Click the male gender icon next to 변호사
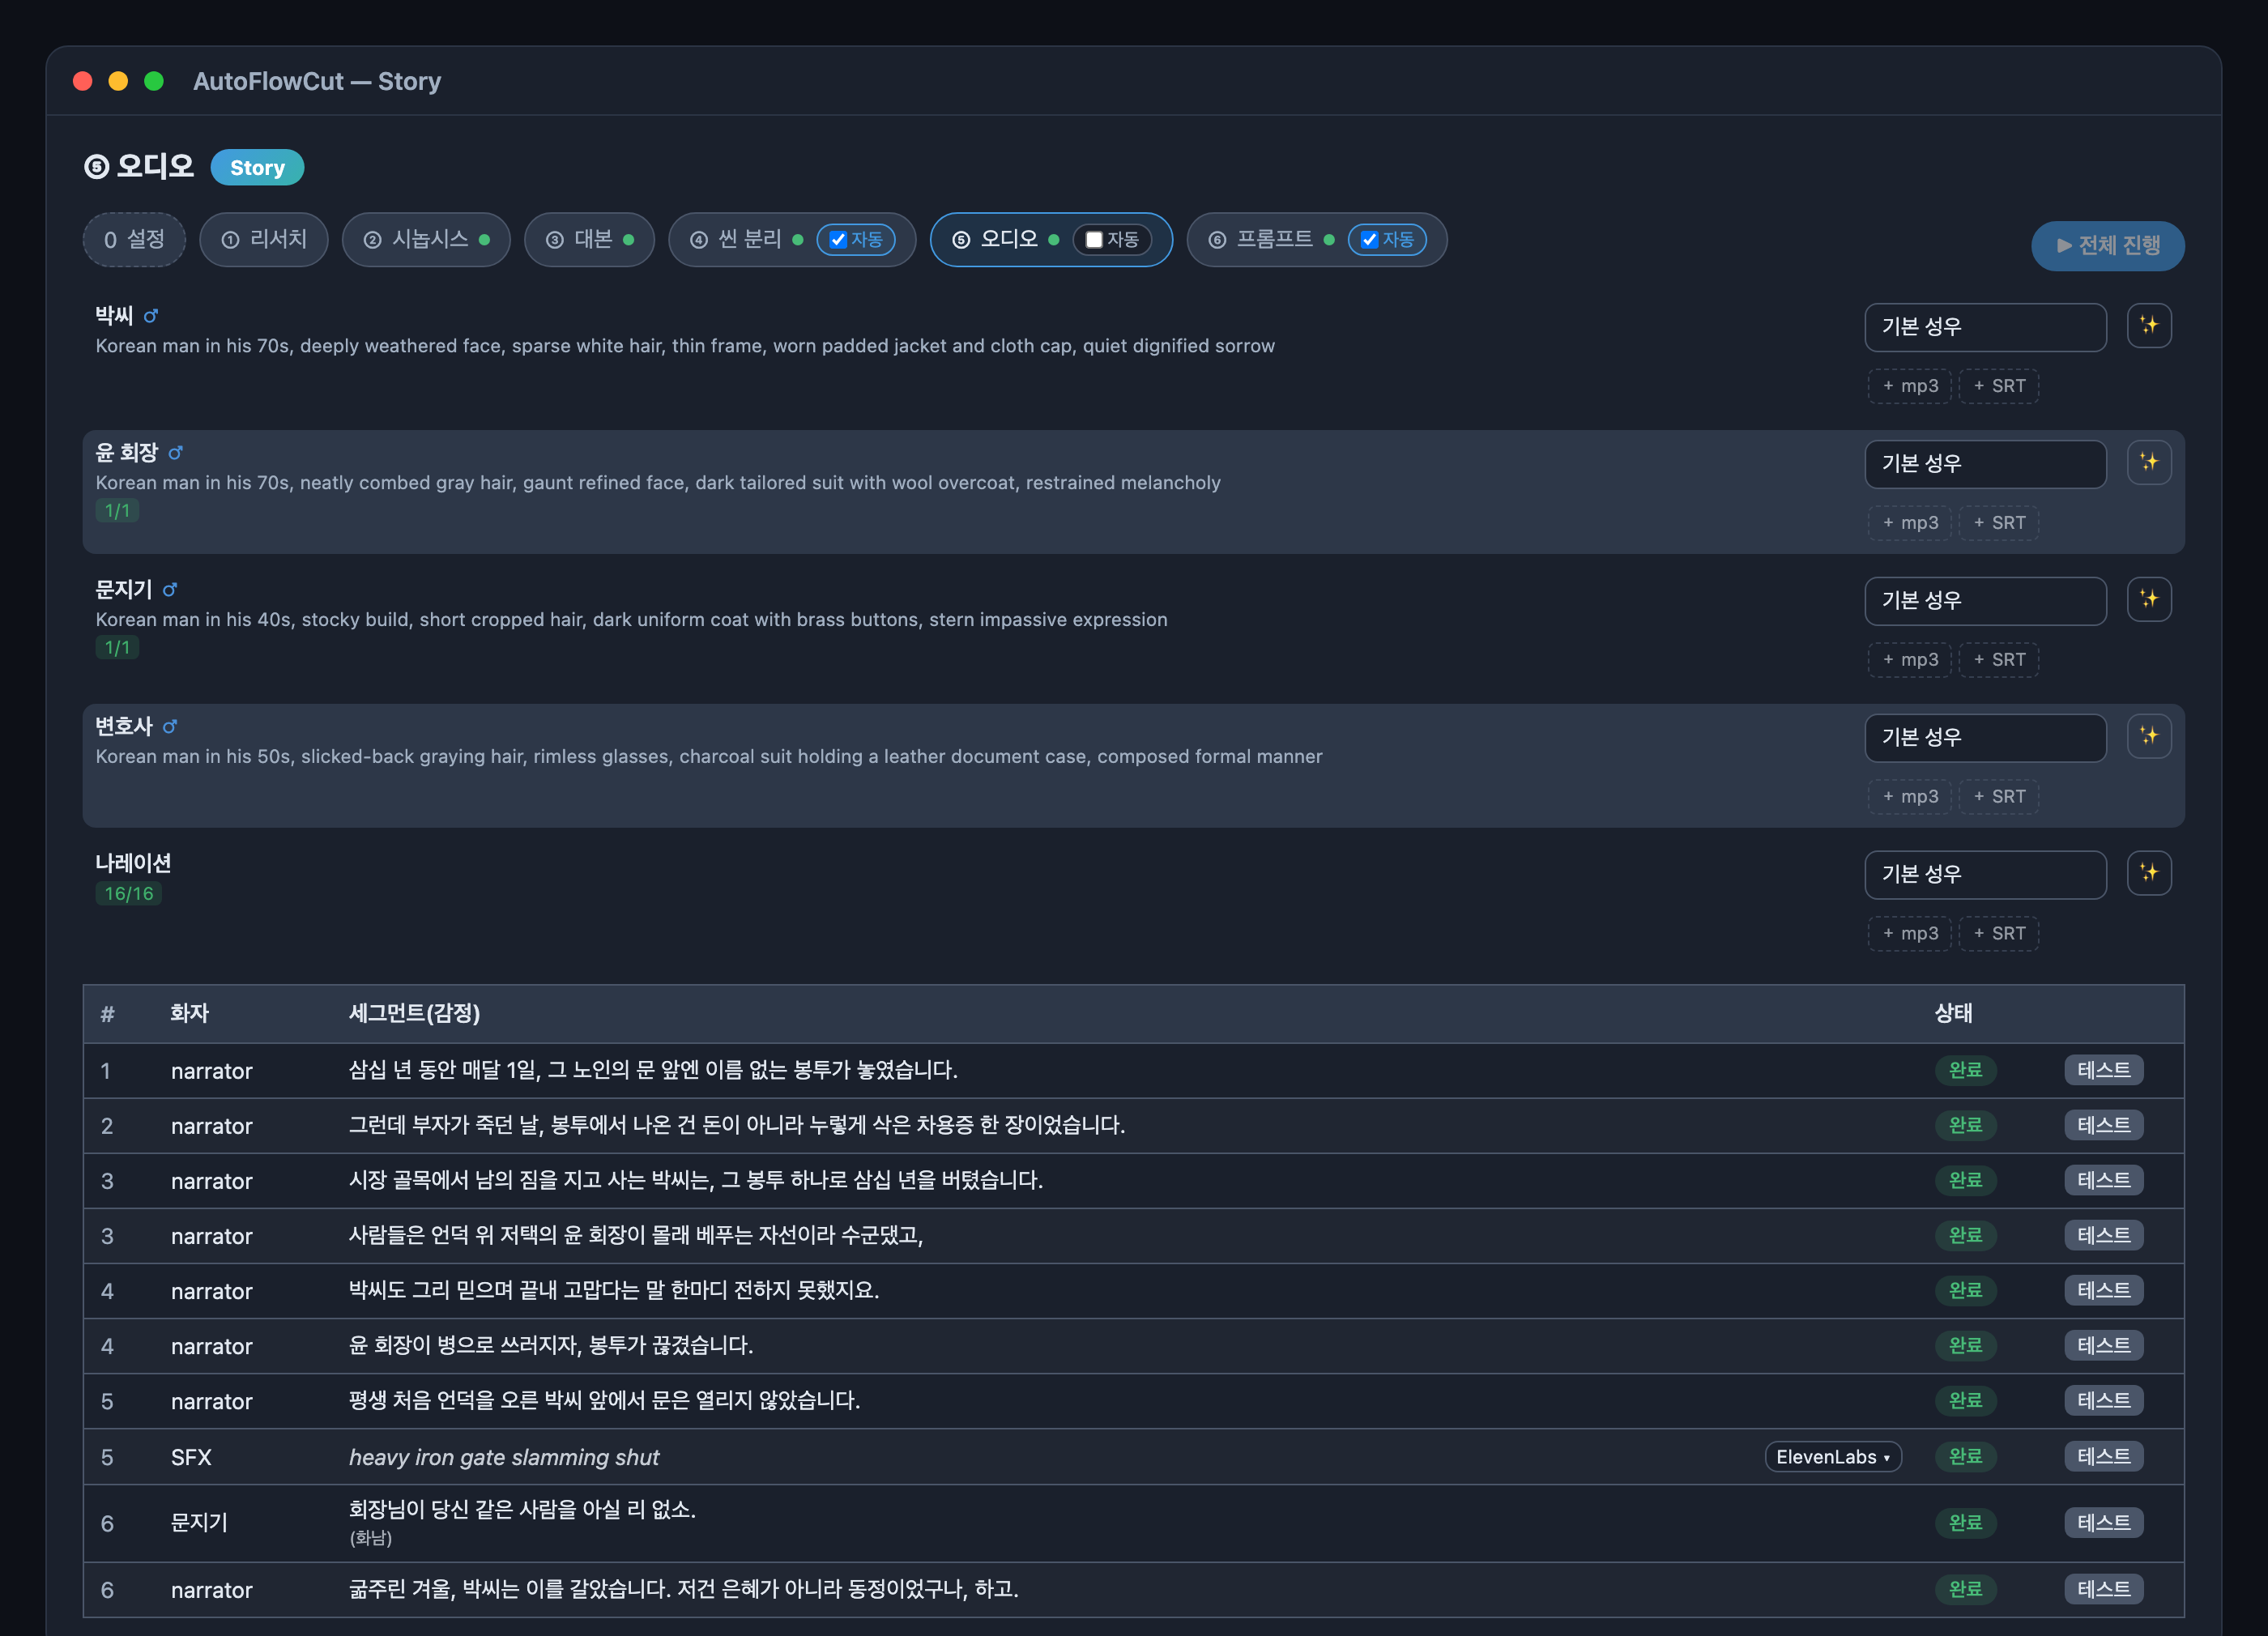This screenshot has width=2268, height=1636. [x=170, y=727]
